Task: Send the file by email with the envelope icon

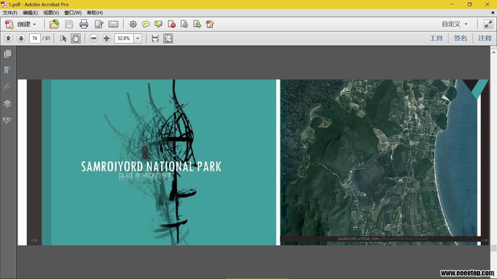Action: click(113, 24)
